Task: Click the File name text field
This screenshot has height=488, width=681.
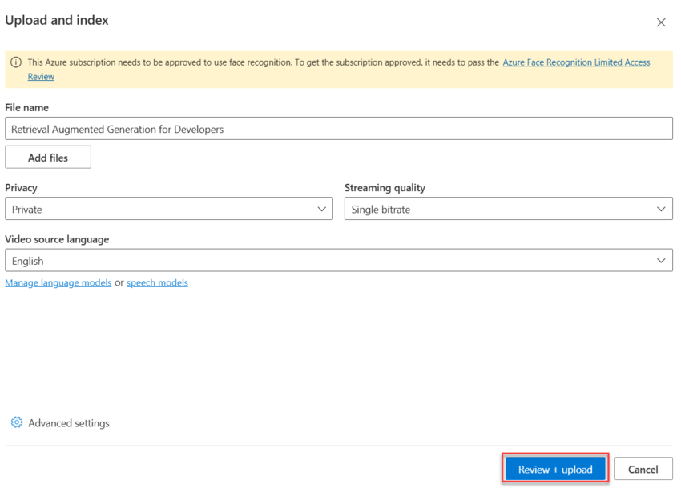Action: pos(338,129)
